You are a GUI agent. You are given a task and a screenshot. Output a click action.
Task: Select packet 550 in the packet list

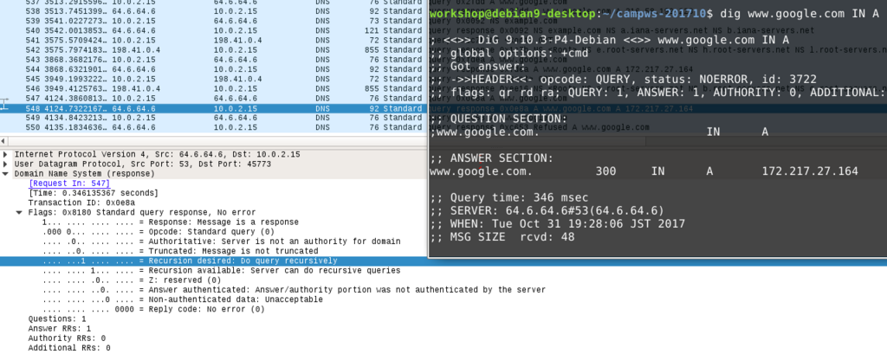(x=214, y=127)
